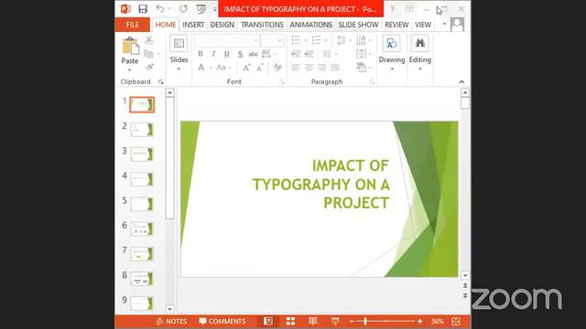586x329 pixels.
Task: Open Font dialog launcher
Action: click(x=282, y=82)
